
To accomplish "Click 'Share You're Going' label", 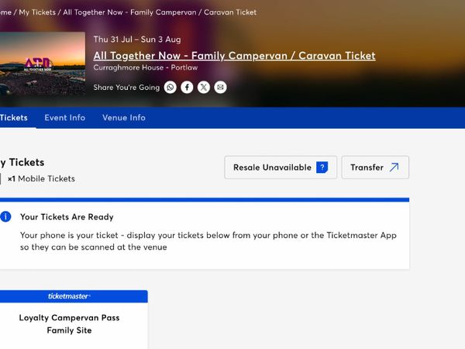I will tap(126, 87).
